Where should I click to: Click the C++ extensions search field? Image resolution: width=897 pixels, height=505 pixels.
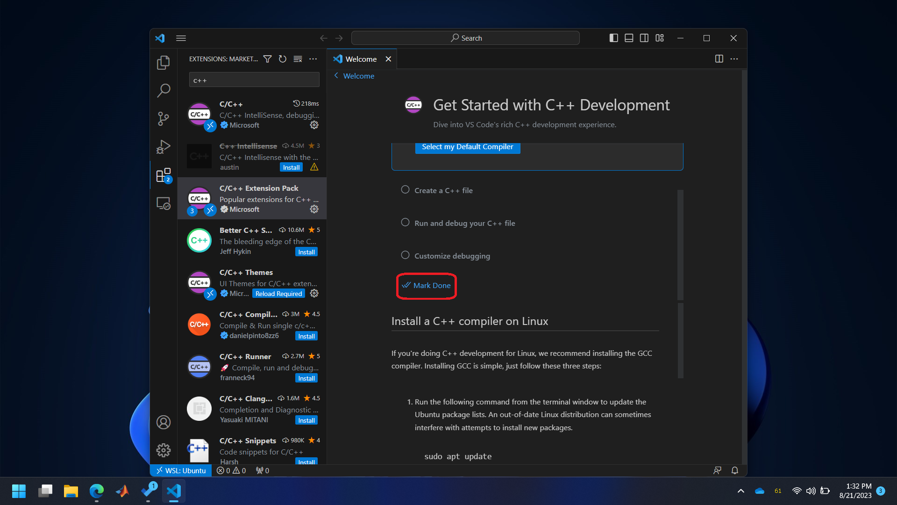254,80
